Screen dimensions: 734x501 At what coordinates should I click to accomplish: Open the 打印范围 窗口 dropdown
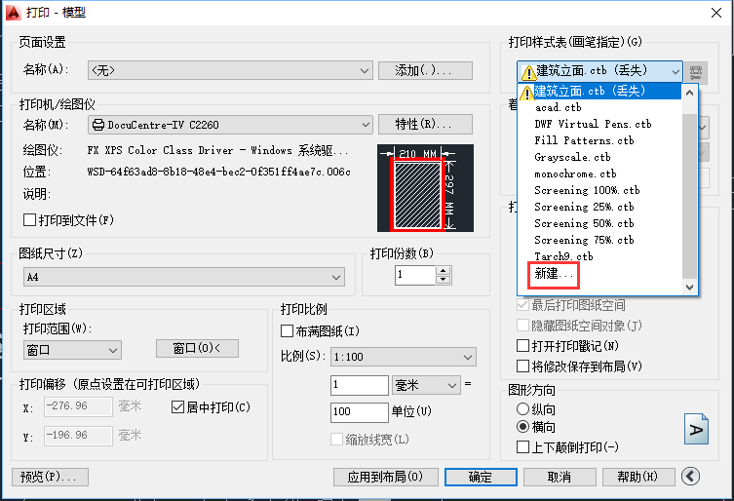point(113,349)
